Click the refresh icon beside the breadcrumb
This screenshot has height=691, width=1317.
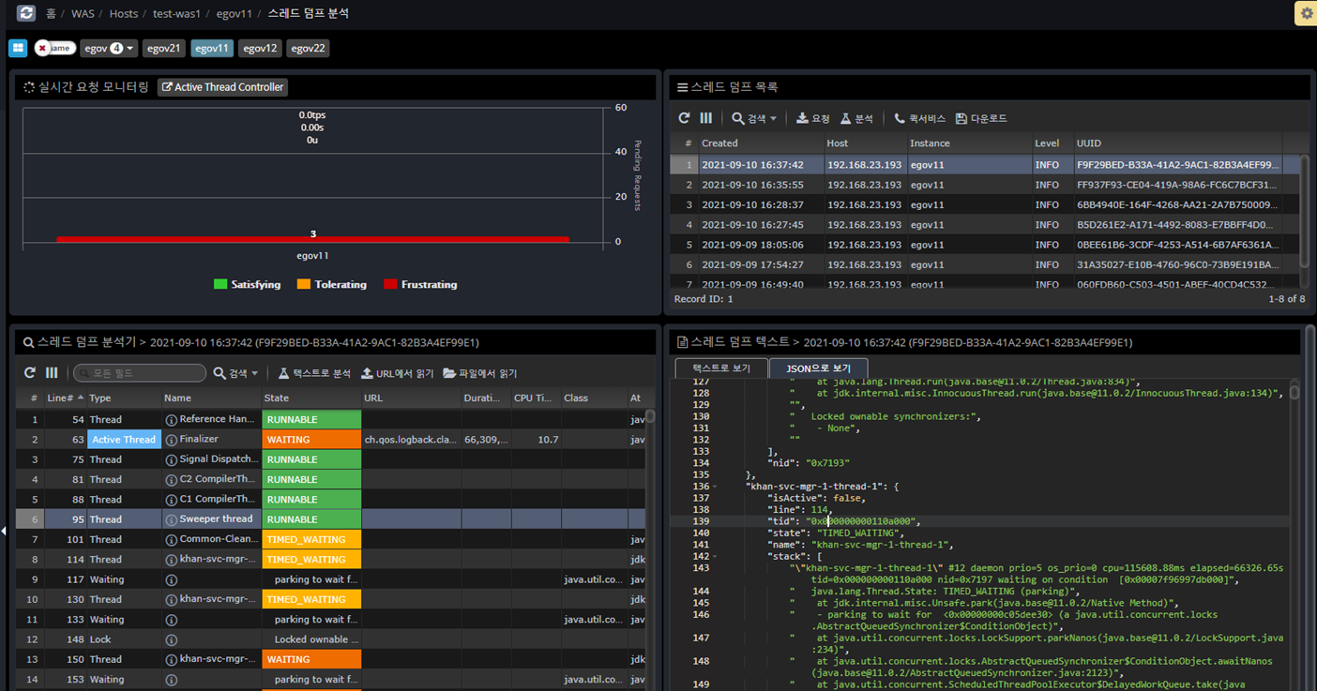click(26, 13)
